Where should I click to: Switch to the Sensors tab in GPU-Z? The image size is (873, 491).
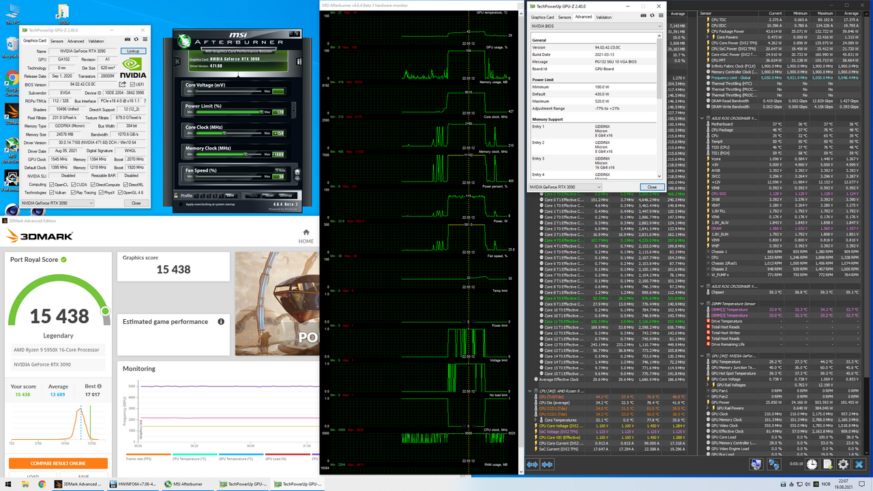coord(57,41)
